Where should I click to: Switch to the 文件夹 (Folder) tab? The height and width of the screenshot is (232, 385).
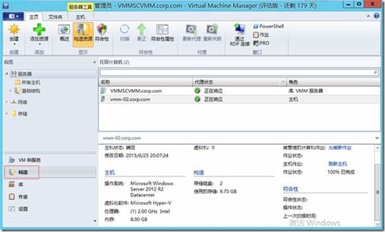coord(55,17)
